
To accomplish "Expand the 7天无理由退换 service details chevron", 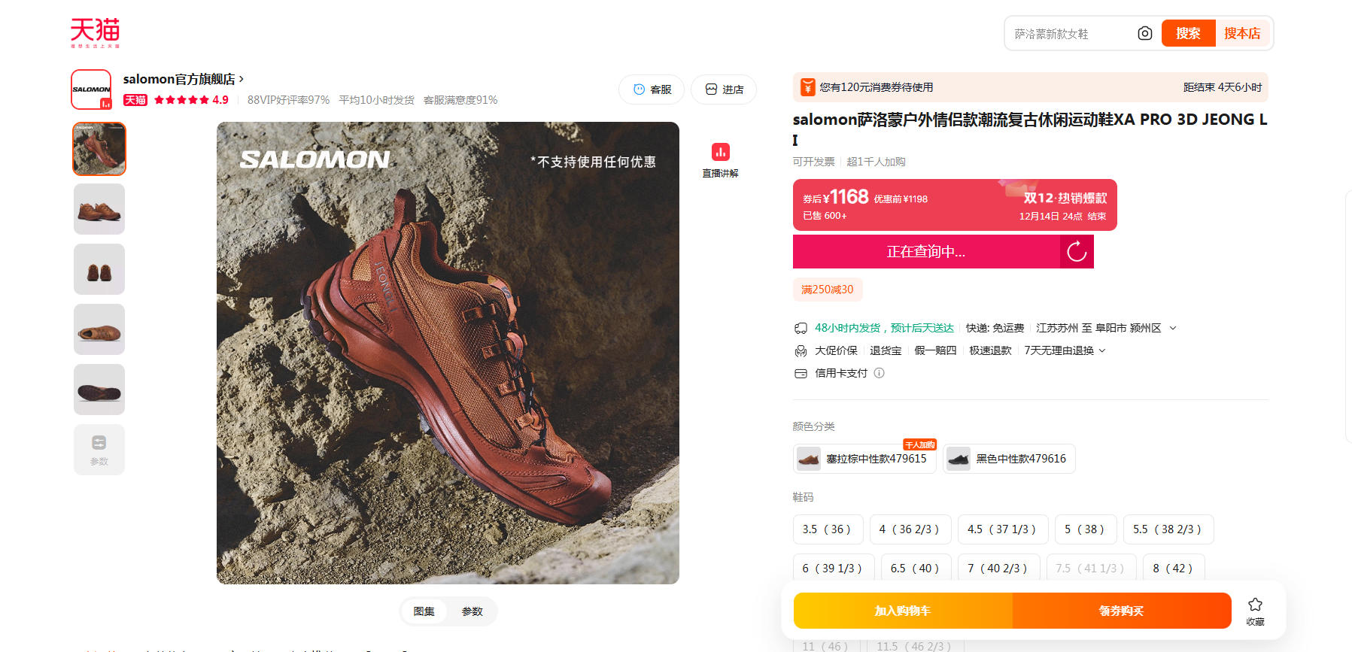I will coord(1102,350).
